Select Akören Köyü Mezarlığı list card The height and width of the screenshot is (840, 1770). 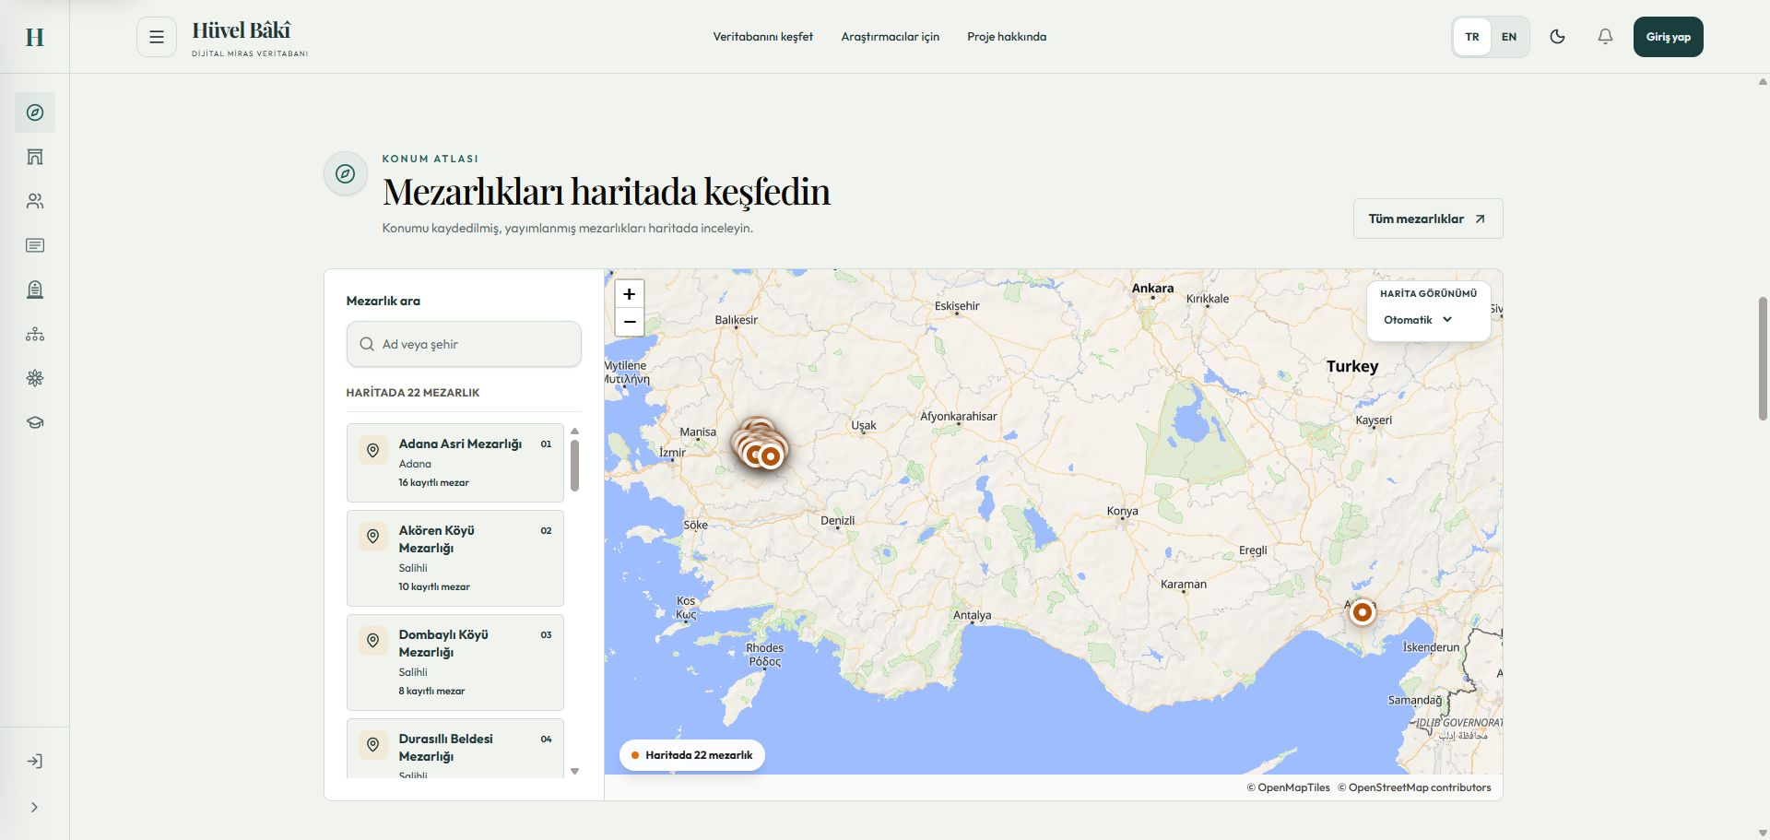coord(455,558)
